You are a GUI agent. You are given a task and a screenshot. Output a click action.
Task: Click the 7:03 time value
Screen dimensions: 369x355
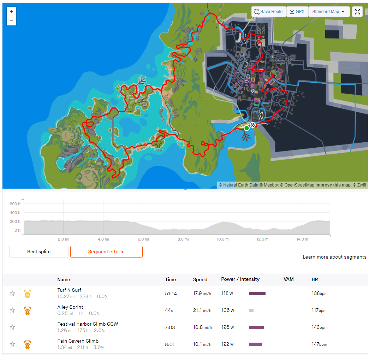170,327
